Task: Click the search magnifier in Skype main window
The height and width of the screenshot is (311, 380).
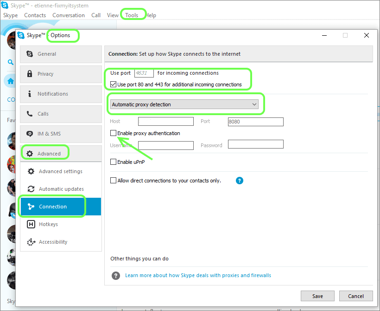Action: tap(10, 62)
